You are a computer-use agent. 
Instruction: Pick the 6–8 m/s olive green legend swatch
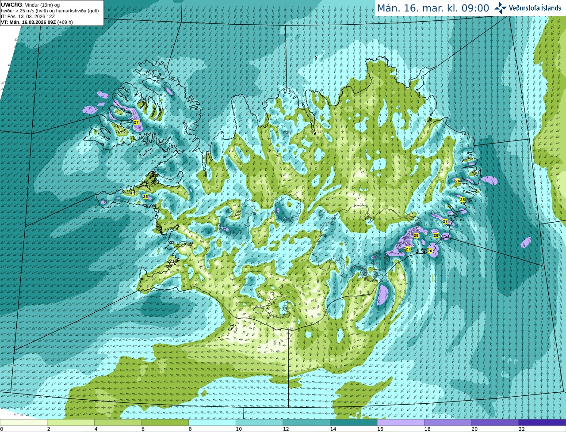(165, 422)
